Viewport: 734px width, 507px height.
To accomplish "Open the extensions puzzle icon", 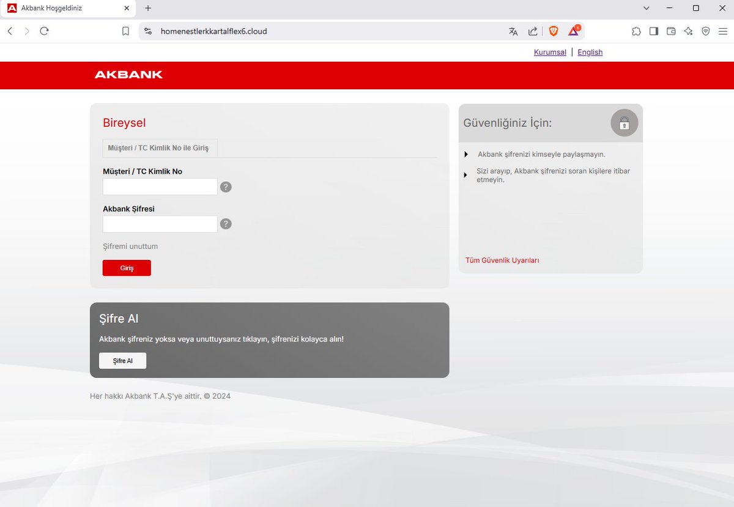I will [x=636, y=31].
